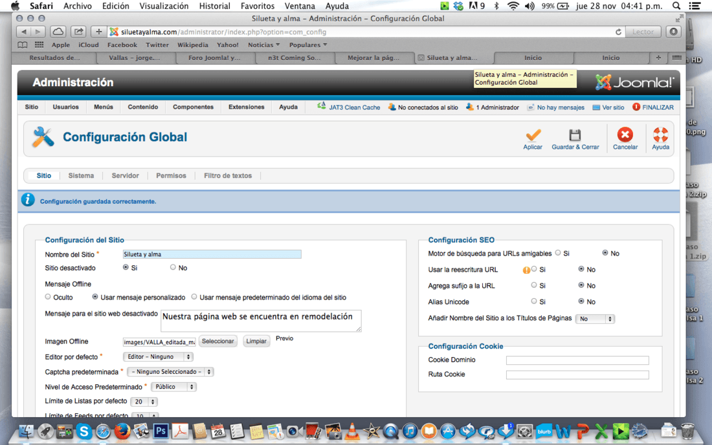Set Agrega sufijo a la URL to Si

pyautogui.click(x=534, y=285)
